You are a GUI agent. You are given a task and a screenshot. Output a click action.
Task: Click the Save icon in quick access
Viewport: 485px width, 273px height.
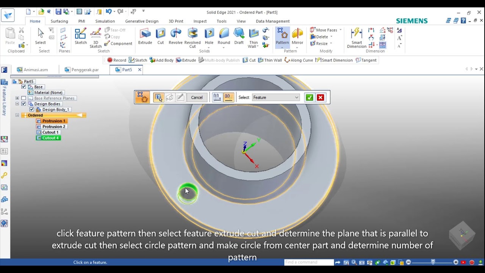(x=58, y=12)
